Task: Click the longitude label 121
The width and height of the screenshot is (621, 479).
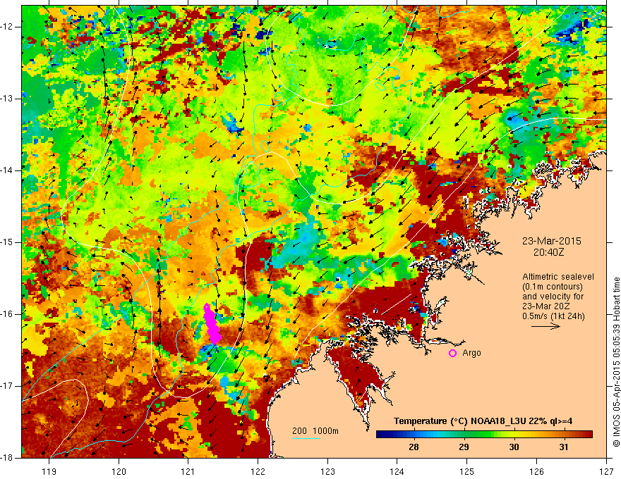Action: (x=188, y=472)
